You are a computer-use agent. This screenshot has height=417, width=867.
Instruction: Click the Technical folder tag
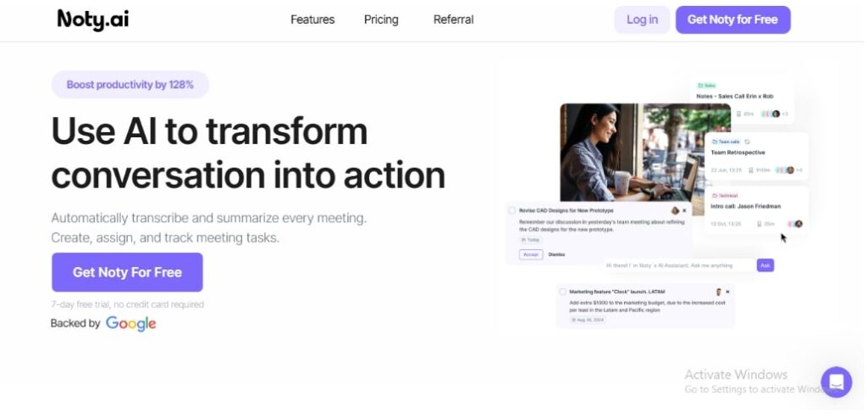pyautogui.click(x=725, y=196)
